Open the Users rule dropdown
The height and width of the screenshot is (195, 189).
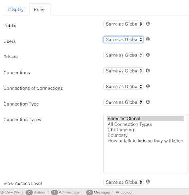pos(123,39)
